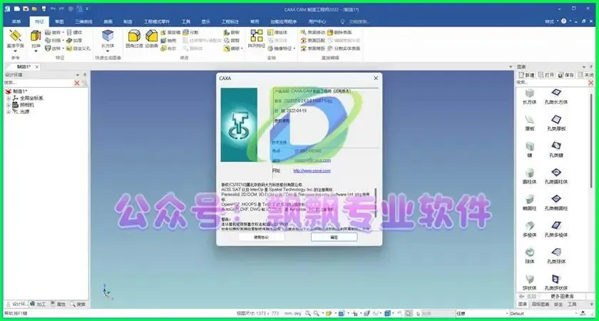Click the 分割 split icon in ribbon

pyautogui.click(x=185, y=33)
